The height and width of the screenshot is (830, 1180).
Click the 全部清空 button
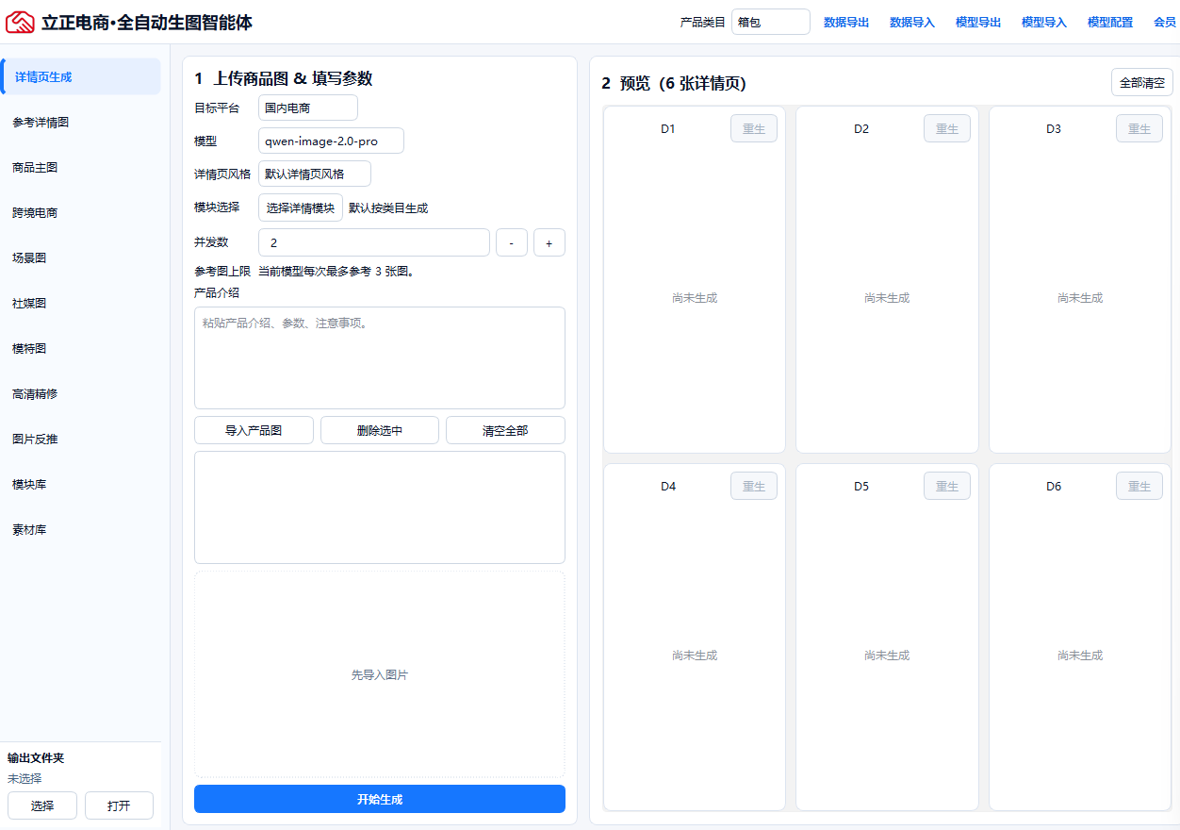pyautogui.click(x=1142, y=82)
